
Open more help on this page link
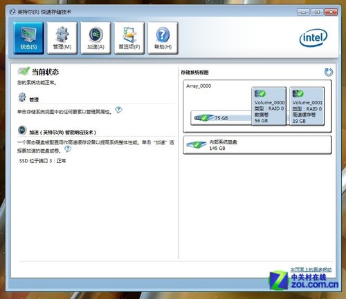click(x=311, y=269)
